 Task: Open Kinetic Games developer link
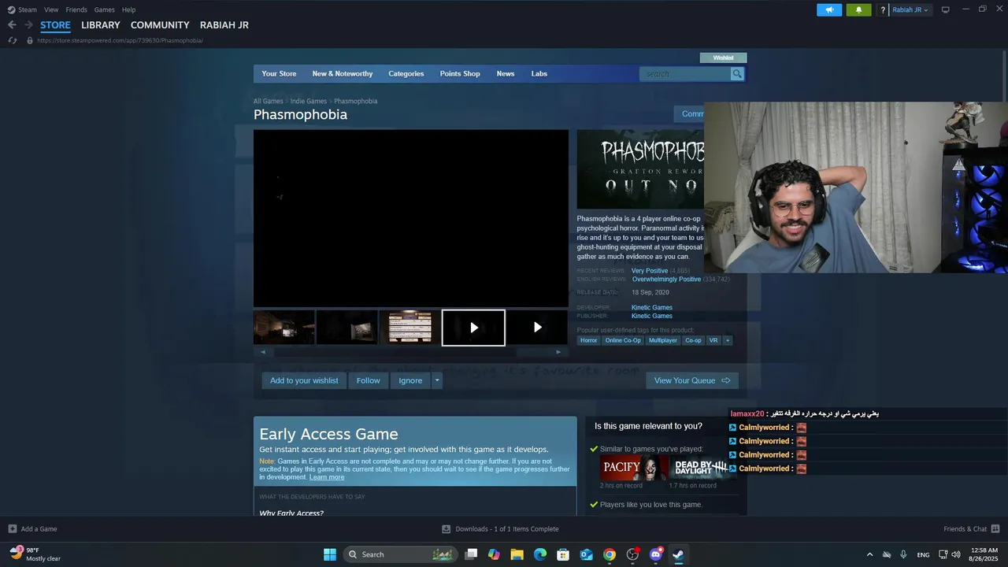(652, 307)
